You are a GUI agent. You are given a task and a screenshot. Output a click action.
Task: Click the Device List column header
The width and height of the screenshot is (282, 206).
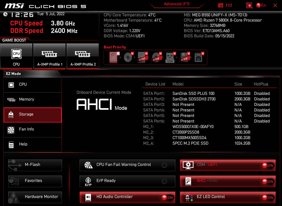[x=155, y=84]
